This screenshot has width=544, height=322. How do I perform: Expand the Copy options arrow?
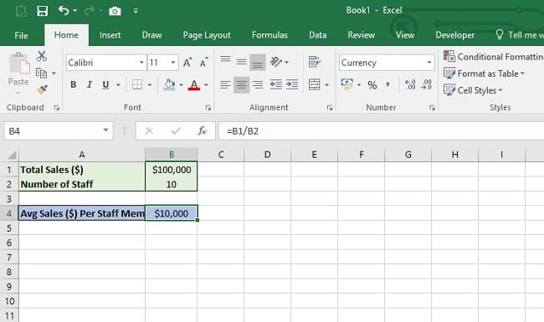(54, 74)
